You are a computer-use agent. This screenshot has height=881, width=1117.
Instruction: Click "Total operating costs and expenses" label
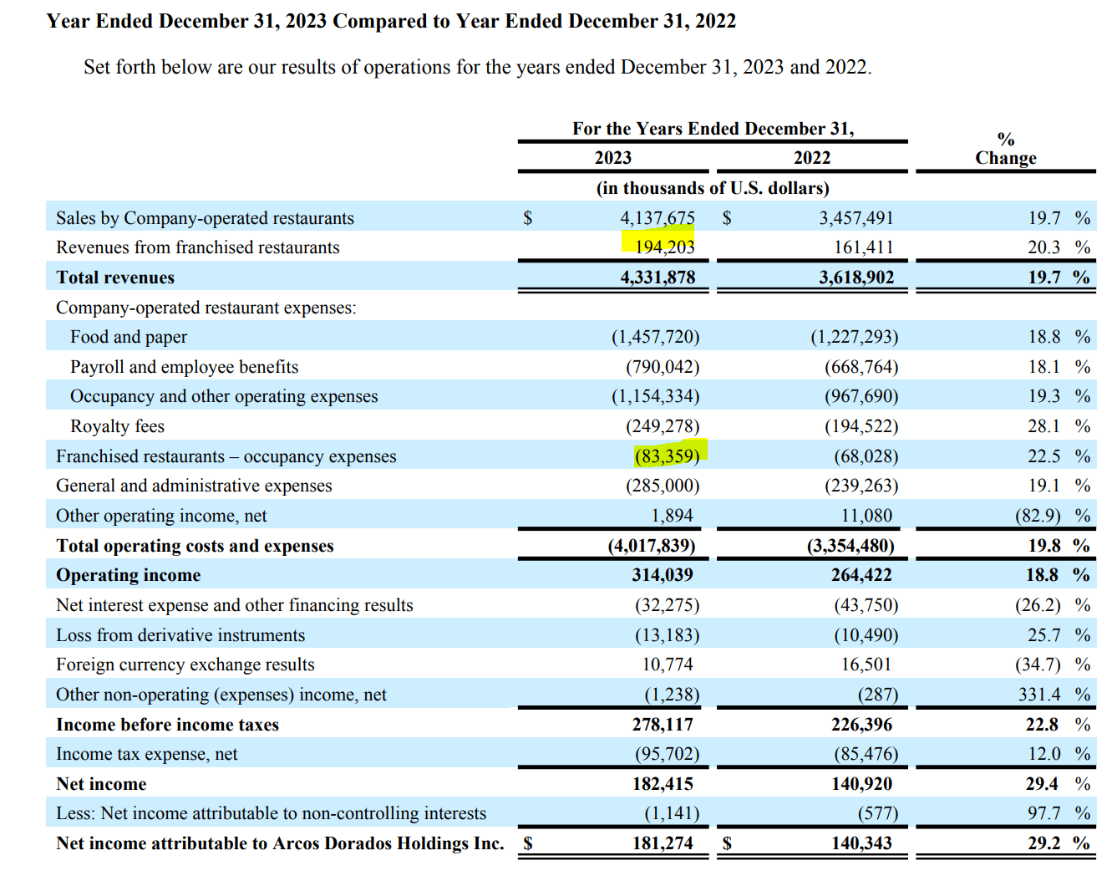[x=195, y=546]
